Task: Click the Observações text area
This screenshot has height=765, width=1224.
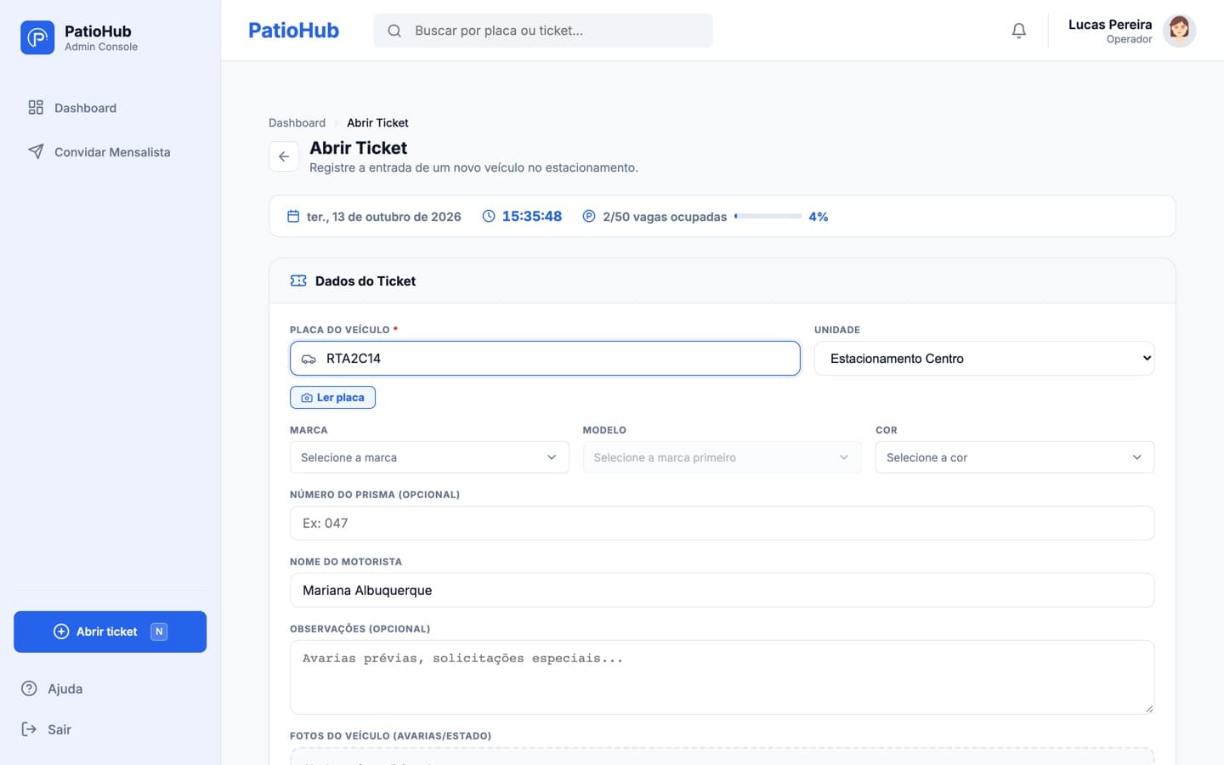Action: tap(722, 677)
